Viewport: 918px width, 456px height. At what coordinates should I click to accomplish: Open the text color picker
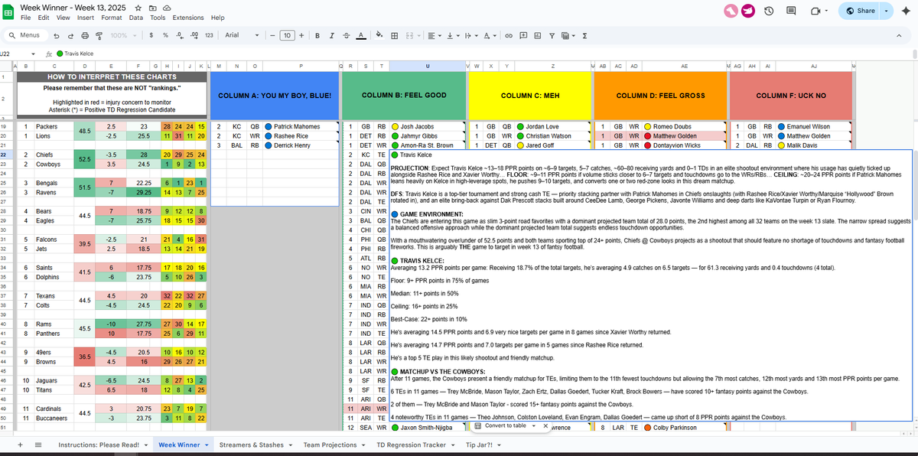[360, 35]
